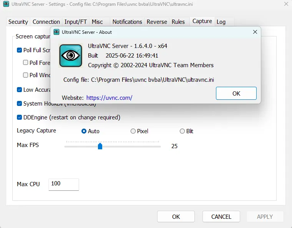Image resolution: width=292 pixels, height=228 pixels.
Task: Close the About dialog with X
Action: tap(255, 32)
